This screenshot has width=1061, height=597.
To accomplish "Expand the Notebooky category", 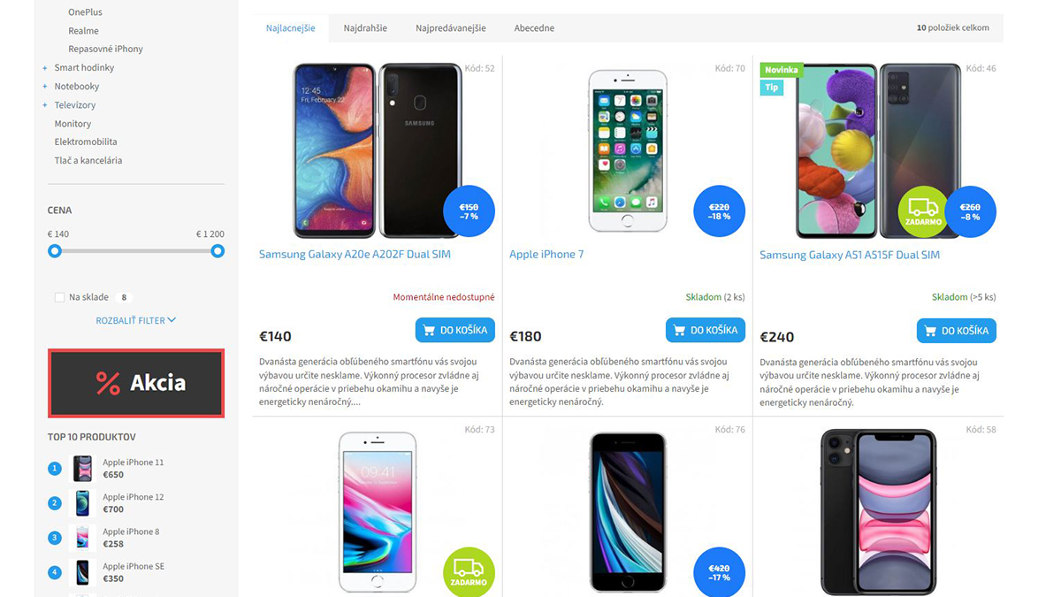I will pos(45,87).
